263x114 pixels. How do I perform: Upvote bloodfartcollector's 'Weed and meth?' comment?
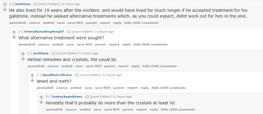[32, 76]
